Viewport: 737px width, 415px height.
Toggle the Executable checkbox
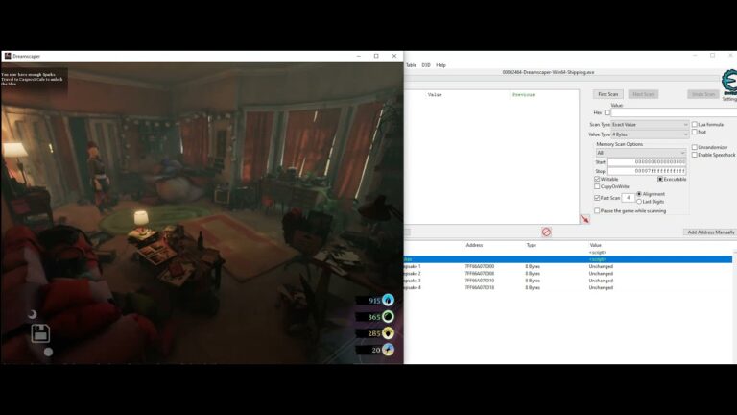(x=660, y=180)
